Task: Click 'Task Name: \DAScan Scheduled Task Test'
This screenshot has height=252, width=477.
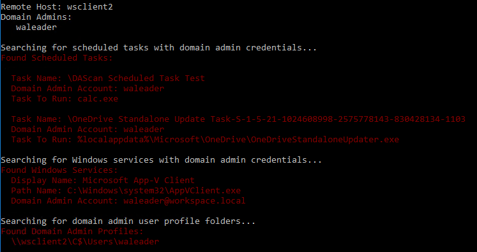Action: [108, 78]
